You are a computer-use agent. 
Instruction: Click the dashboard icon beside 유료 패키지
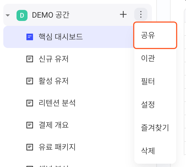tap(30, 147)
